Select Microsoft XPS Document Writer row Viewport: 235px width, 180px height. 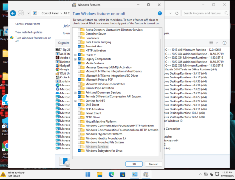point(105,84)
